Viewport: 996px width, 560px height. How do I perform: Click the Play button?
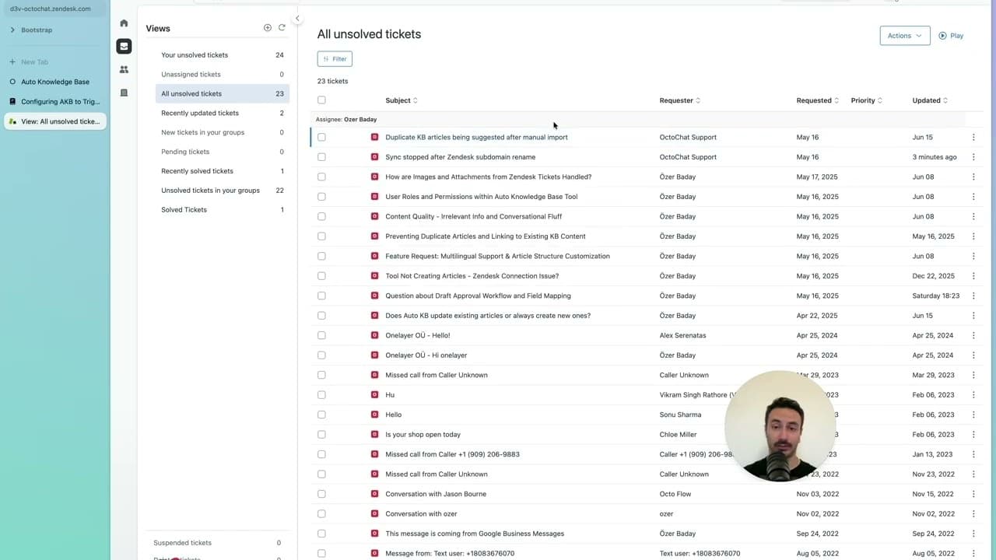click(951, 36)
